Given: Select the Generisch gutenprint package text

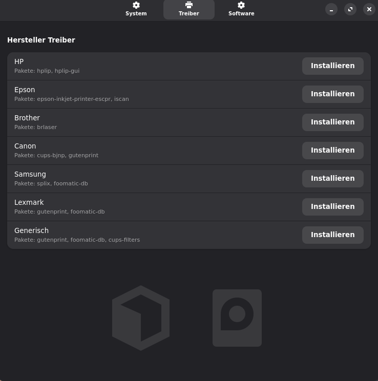Looking at the screenshot, I should [77, 240].
